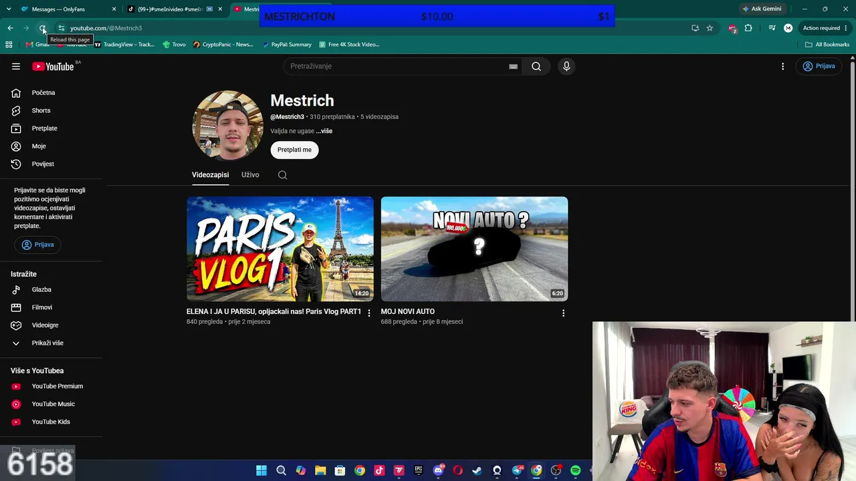Play the Paris Vlog 1 thumbnail
Viewport: 856px width, 481px height.
(x=280, y=249)
